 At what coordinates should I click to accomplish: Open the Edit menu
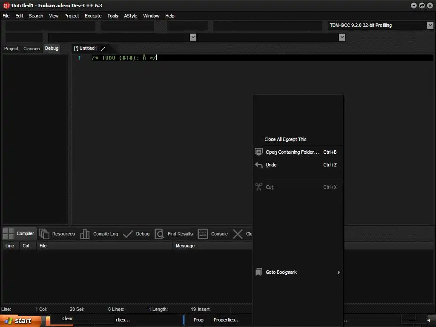[x=19, y=16]
